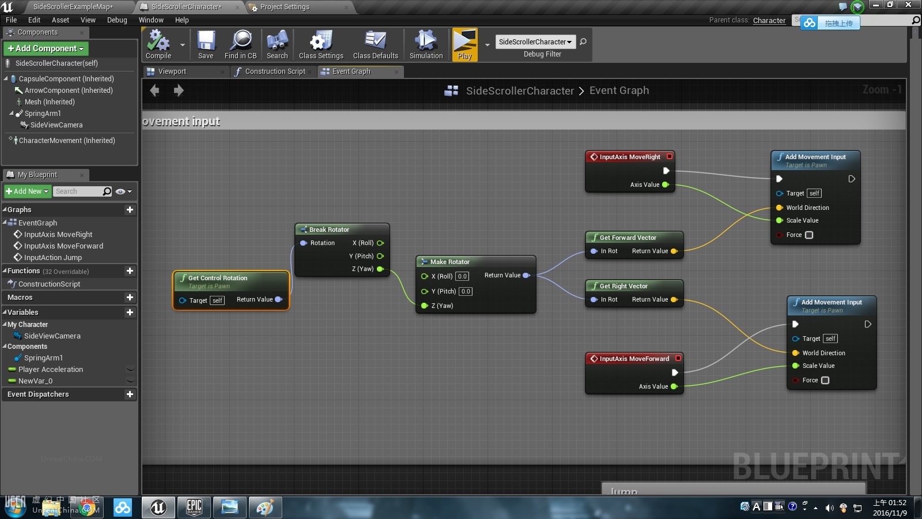This screenshot has width=922, height=519.
Task: Open view options eye dropdown
Action: click(123, 191)
